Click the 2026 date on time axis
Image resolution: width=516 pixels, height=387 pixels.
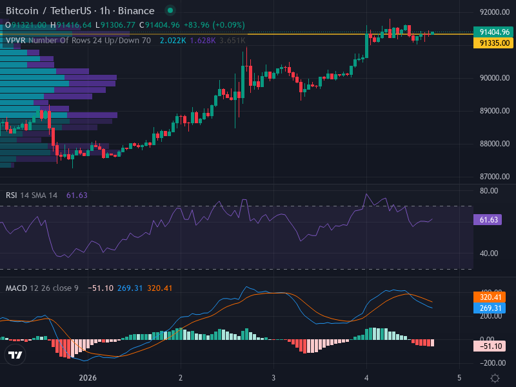(88, 377)
